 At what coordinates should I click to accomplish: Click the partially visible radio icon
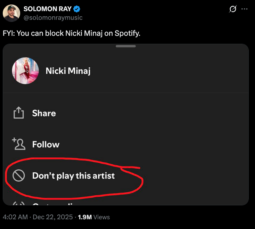tap(18, 204)
